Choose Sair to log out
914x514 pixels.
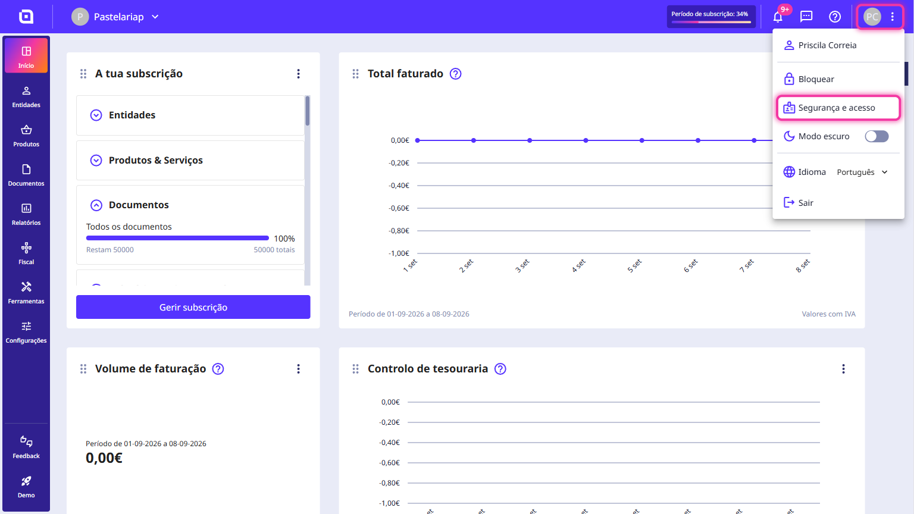click(x=838, y=203)
